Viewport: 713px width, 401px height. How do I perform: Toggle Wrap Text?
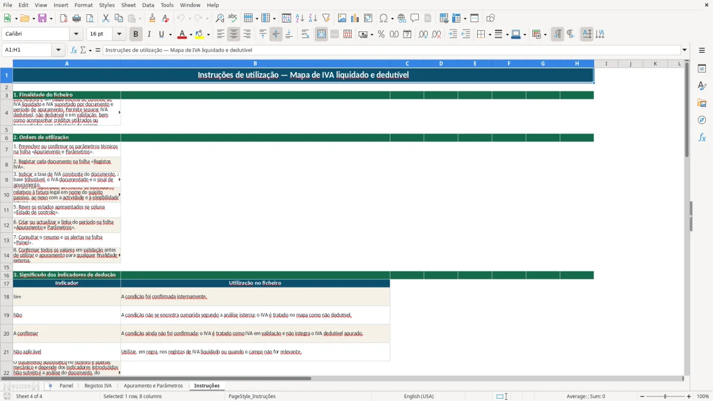coord(305,34)
